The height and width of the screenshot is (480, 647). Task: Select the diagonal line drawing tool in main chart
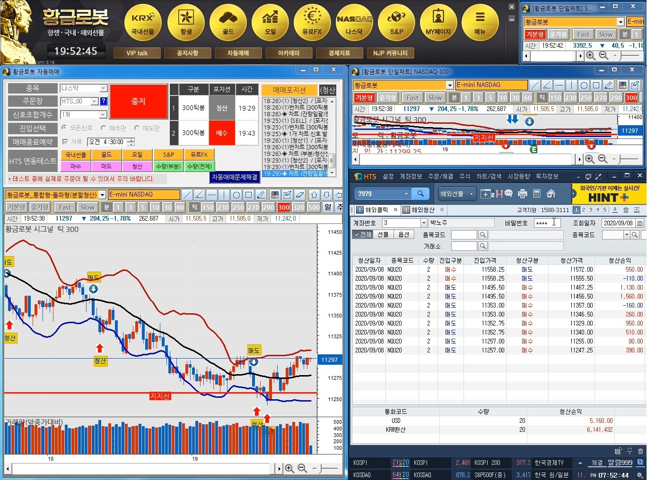(x=187, y=195)
